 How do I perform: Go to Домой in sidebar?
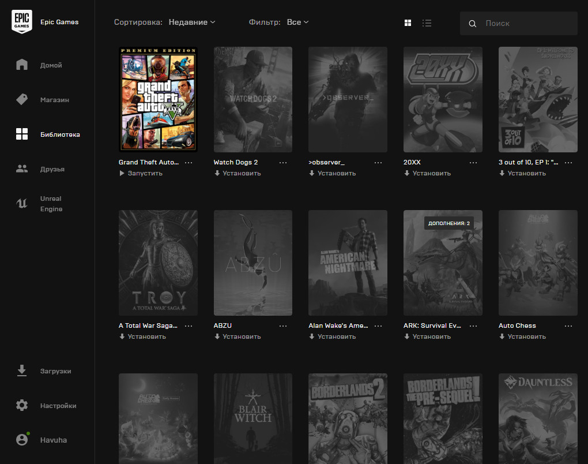click(51, 65)
